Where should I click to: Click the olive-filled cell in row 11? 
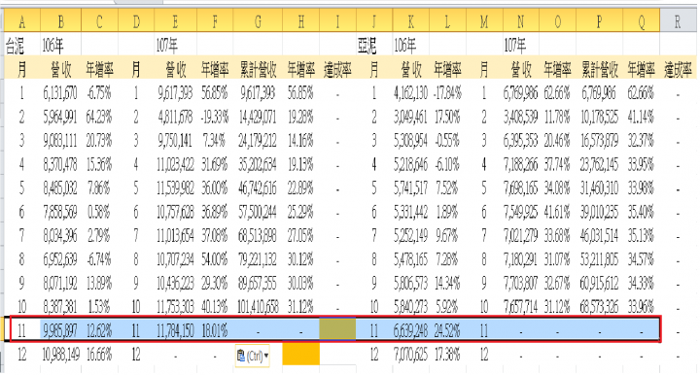(x=338, y=330)
